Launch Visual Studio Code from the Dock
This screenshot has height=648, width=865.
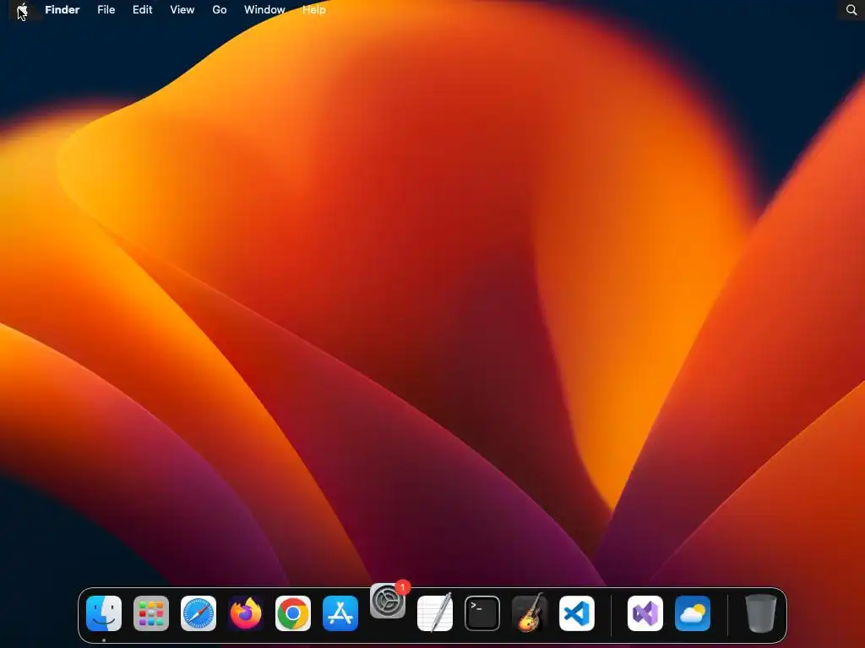[x=577, y=613]
